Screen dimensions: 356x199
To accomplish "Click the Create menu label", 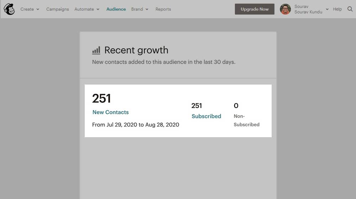I will 27,9.
